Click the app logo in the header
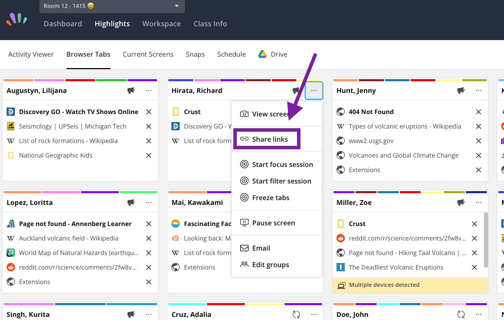 [x=17, y=19]
